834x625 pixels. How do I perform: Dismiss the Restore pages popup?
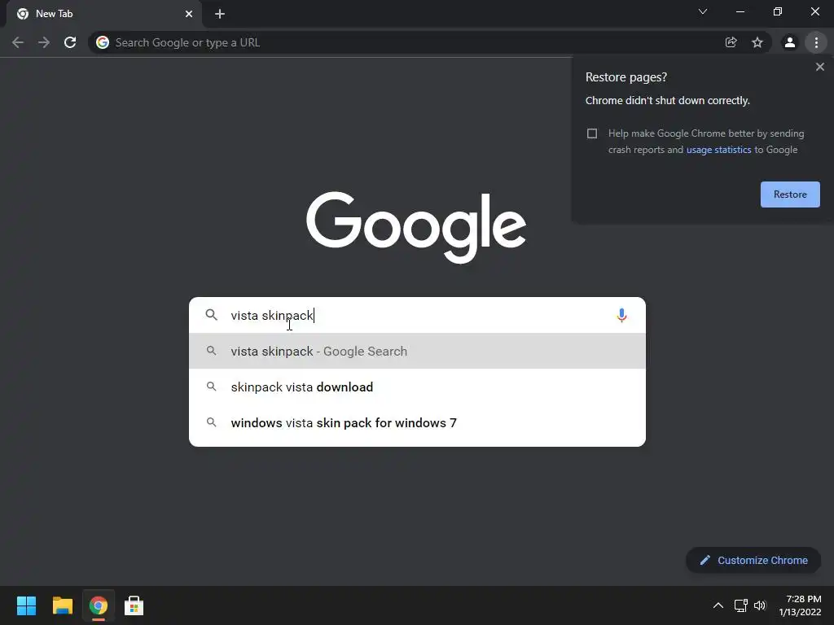(x=820, y=67)
